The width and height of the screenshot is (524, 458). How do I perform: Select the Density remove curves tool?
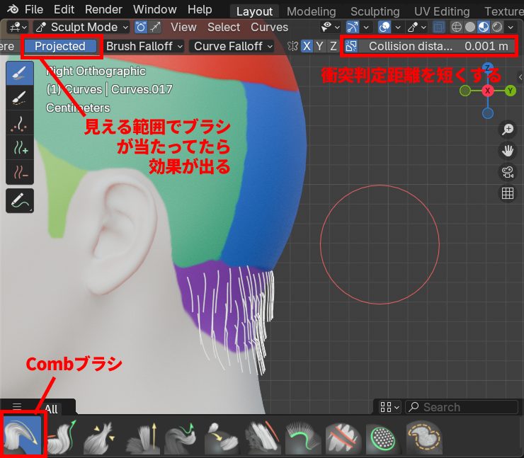click(x=20, y=173)
